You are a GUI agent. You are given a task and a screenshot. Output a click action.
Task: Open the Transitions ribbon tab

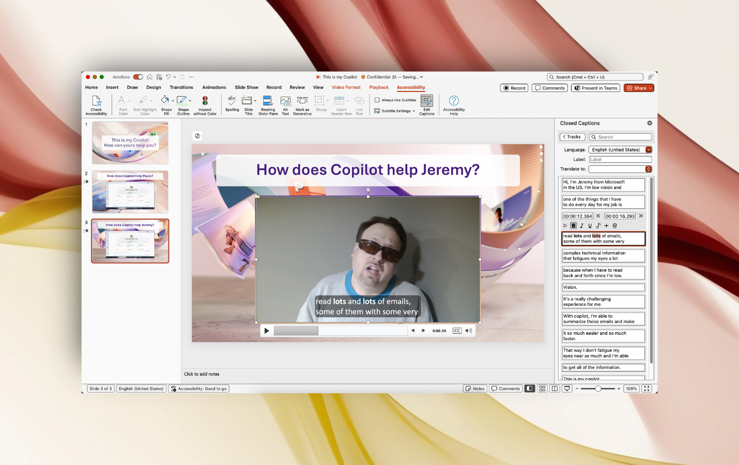coord(181,87)
